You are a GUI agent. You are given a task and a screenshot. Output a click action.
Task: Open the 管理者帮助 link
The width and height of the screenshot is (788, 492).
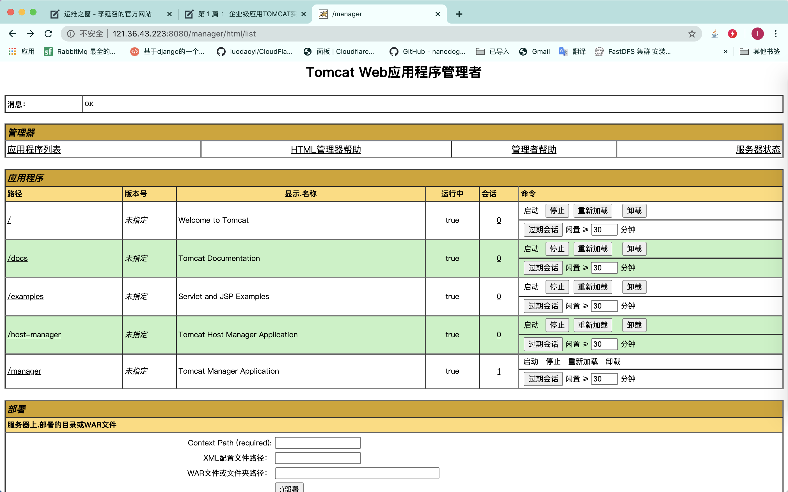point(534,149)
